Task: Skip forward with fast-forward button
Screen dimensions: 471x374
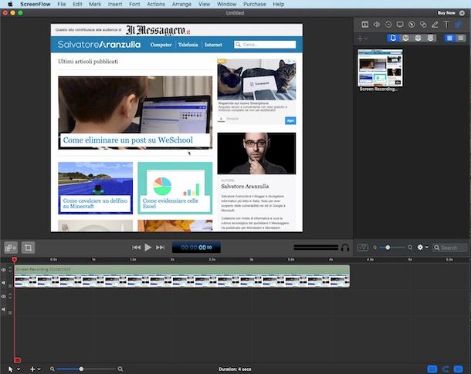Action: pos(160,248)
